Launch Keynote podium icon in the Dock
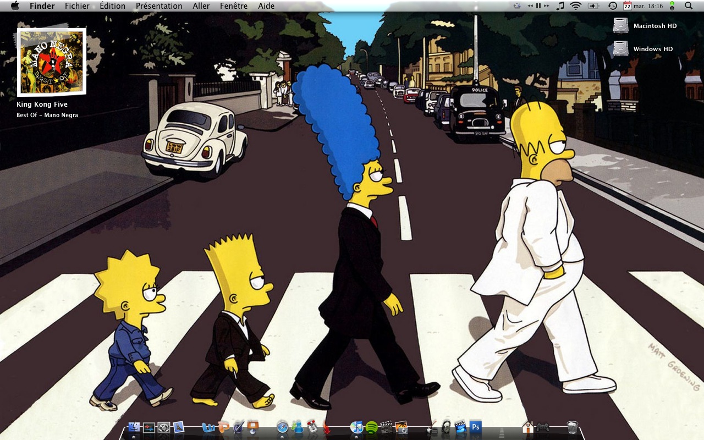This screenshot has width=704, height=440. 253,427
